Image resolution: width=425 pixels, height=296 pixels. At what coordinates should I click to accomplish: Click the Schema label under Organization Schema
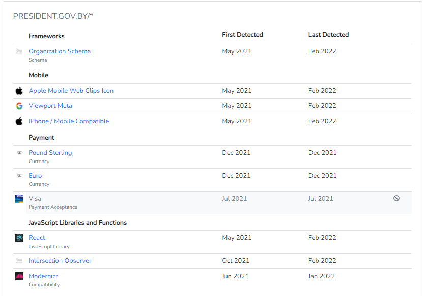(x=38, y=60)
